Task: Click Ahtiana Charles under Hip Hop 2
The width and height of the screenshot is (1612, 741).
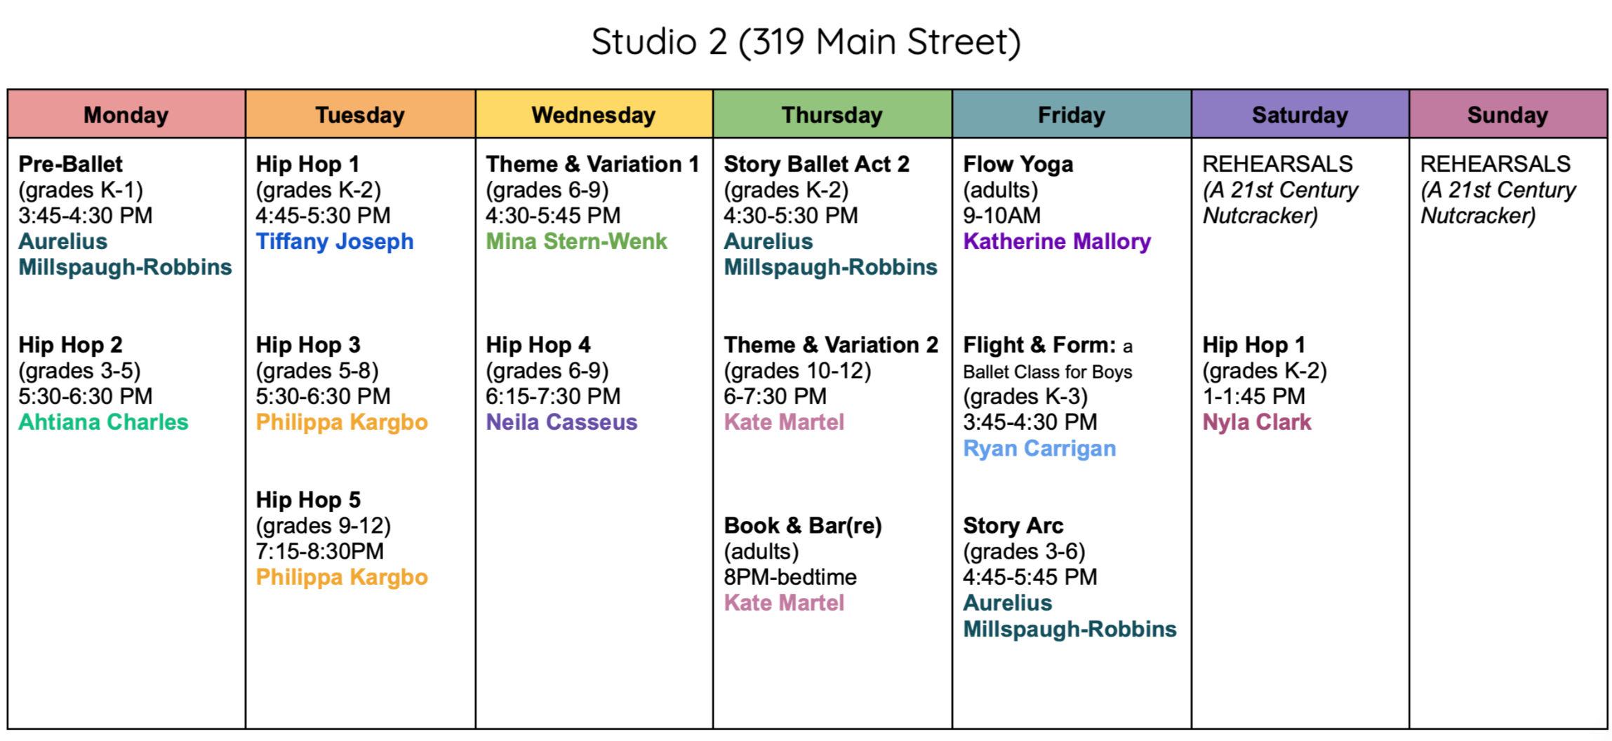Action: click(x=103, y=422)
